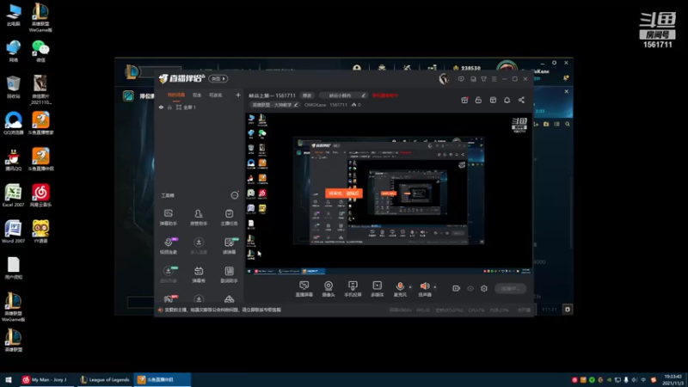Open Word 2007 desktop shortcut

point(13,231)
